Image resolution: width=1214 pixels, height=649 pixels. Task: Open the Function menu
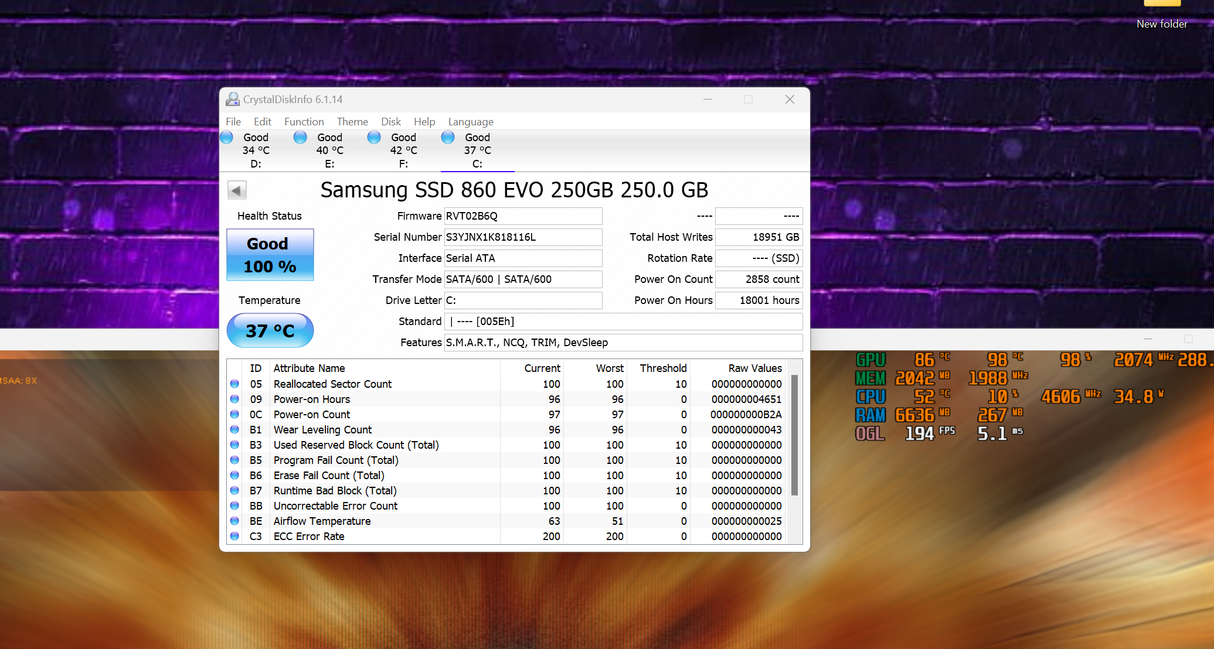click(304, 122)
